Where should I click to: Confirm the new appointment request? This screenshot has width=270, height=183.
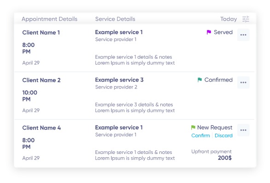coord(200,136)
